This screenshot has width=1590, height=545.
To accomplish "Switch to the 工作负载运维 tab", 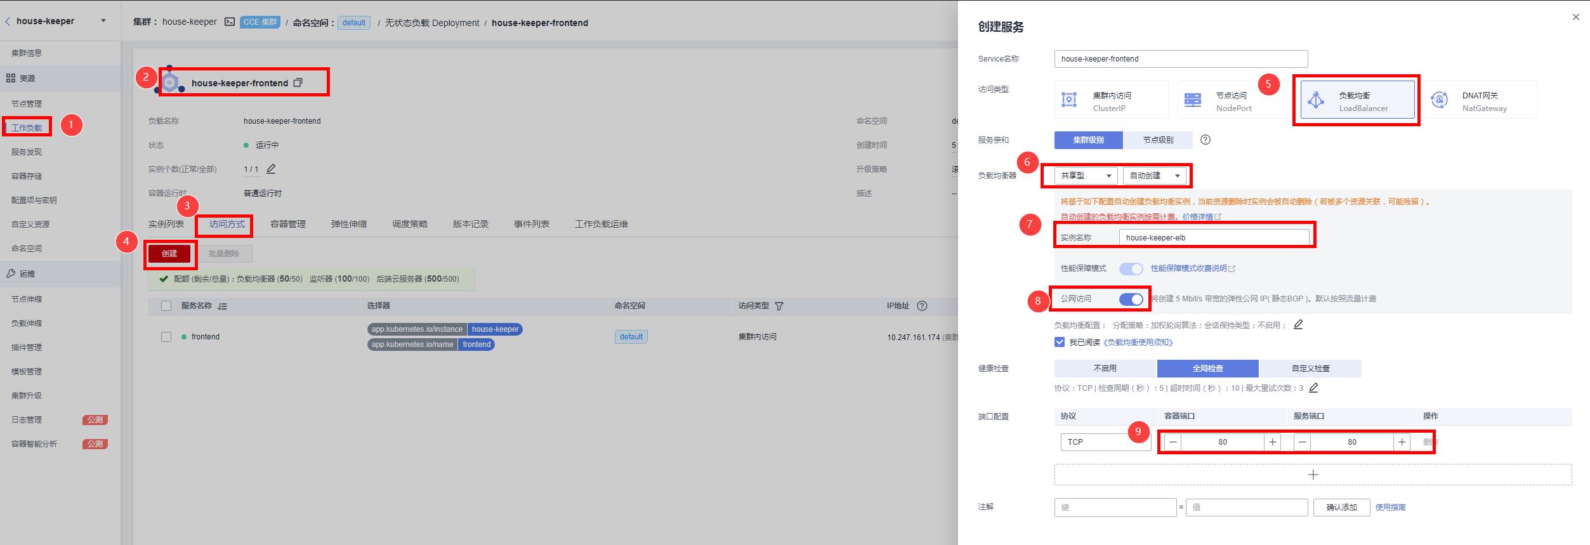I will (x=601, y=224).
